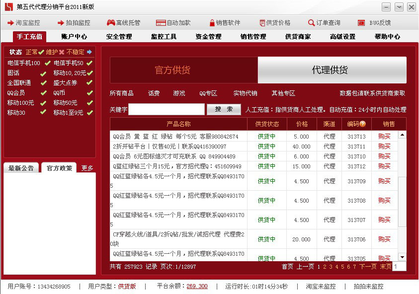The width and height of the screenshot is (419, 294).
Task: Open the title bar dropdown arrow button
Action: pyautogui.click(x=399, y=7)
